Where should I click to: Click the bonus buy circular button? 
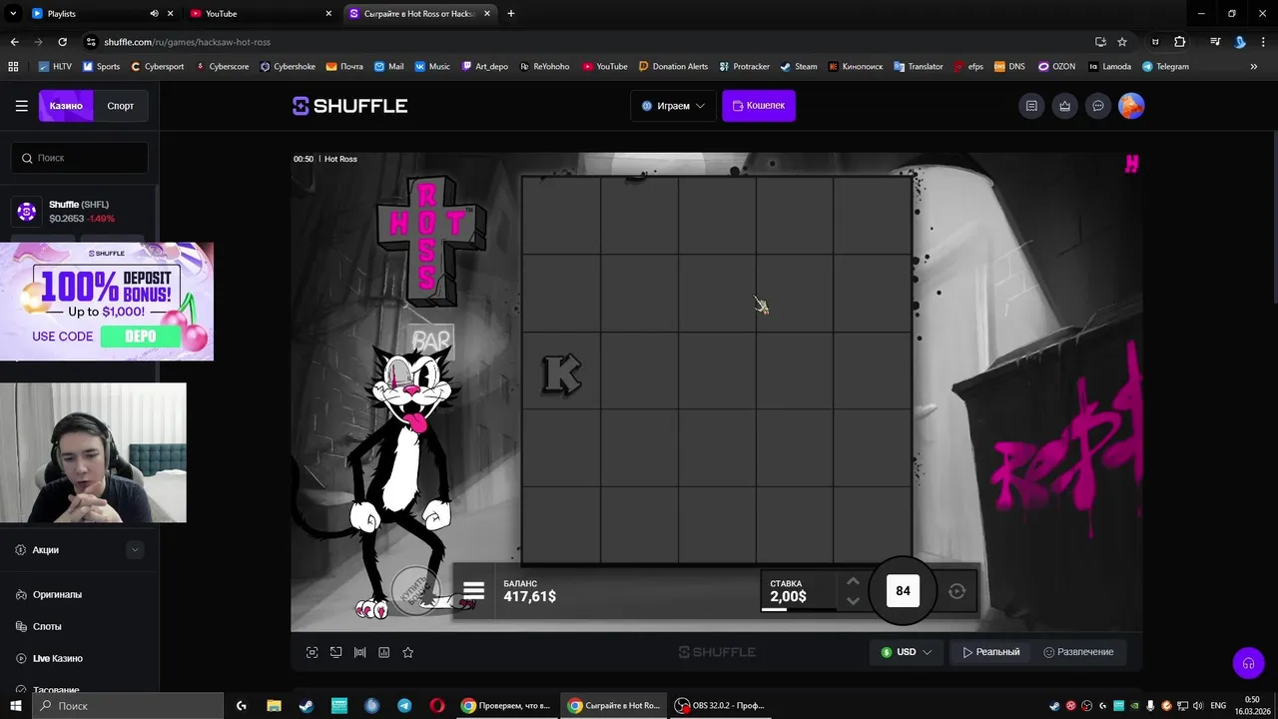tap(415, 590)
